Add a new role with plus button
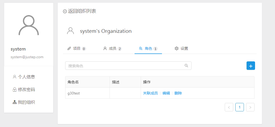The height and width of the screenshot is (127, 275). point(251,66)
